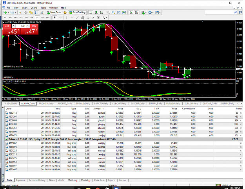Expand the Indicators dropdown arrow
This screenshot has width=245, height=189.
coord(146,12)
